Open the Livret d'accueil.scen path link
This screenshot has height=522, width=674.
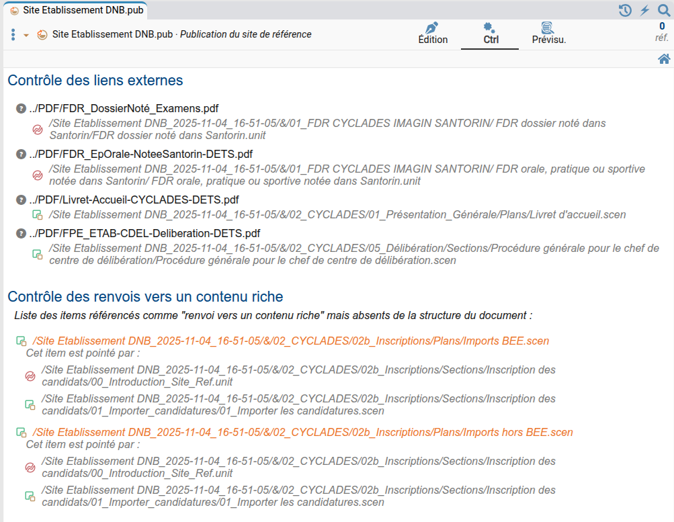pyautogui.click(x=337, y=215)
